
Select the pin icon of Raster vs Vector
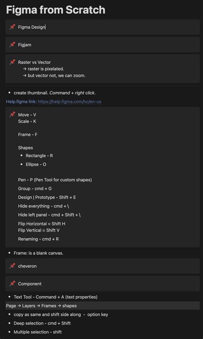click(x=12, y=62)
